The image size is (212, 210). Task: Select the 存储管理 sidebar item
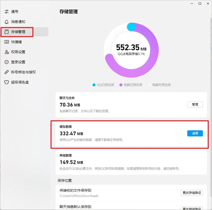[x=25, y=32]
